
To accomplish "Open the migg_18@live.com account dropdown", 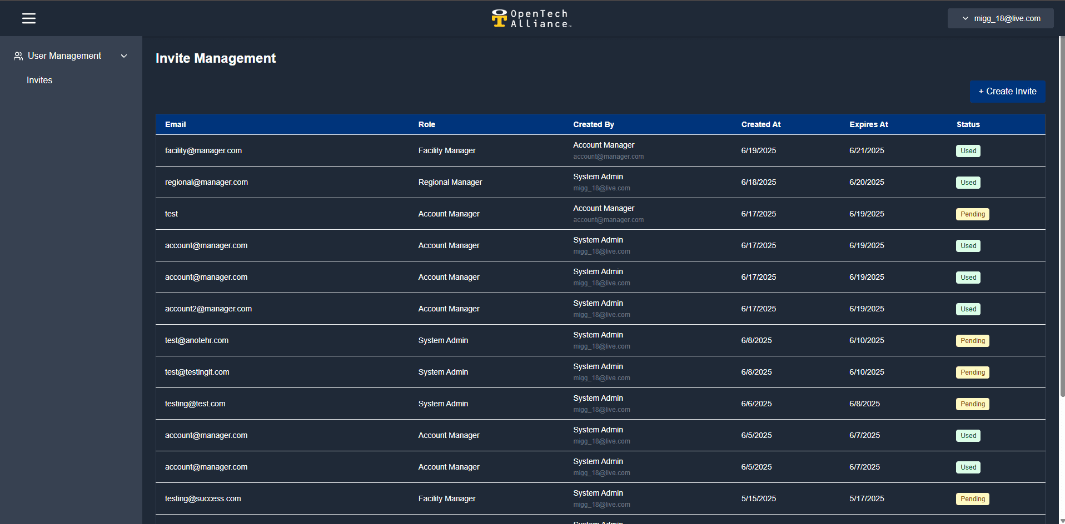I will [1001, 18].
